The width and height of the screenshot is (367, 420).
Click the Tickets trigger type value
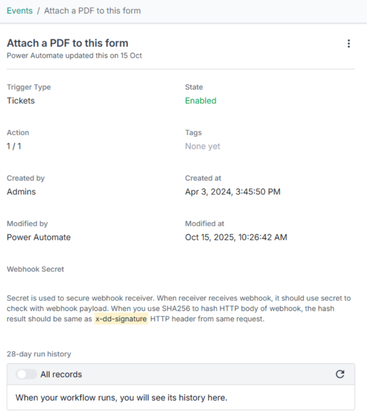coord(21,100)
